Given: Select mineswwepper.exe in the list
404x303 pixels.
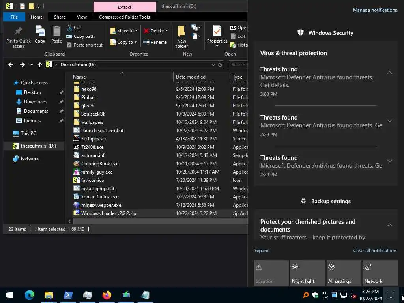Looking at the screenshot, I should [101, 205].
